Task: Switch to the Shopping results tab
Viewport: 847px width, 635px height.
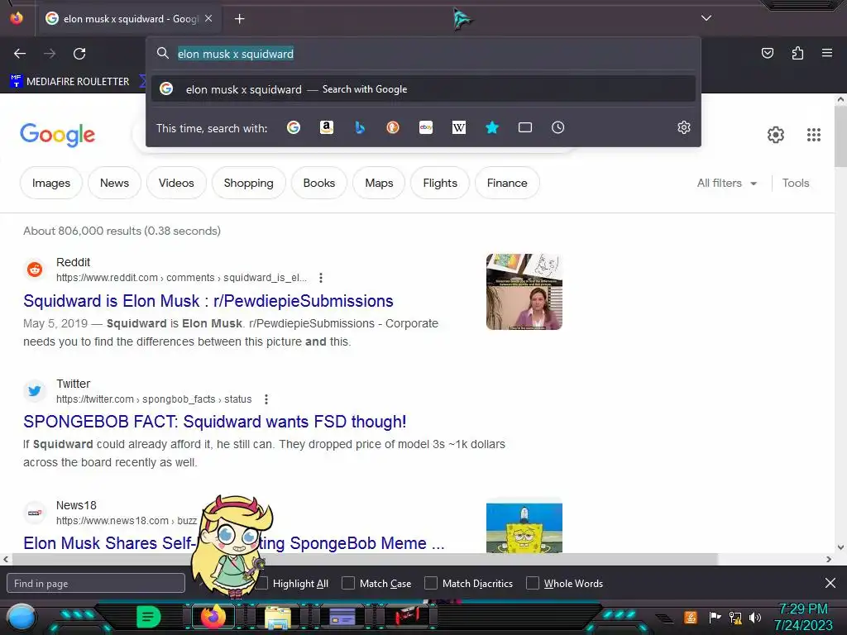Action: [248, 183]
